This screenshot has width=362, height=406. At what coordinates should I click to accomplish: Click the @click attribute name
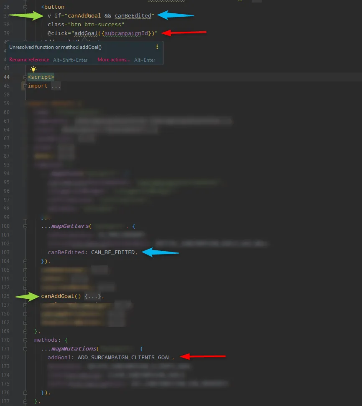click(x=58, y=33)
